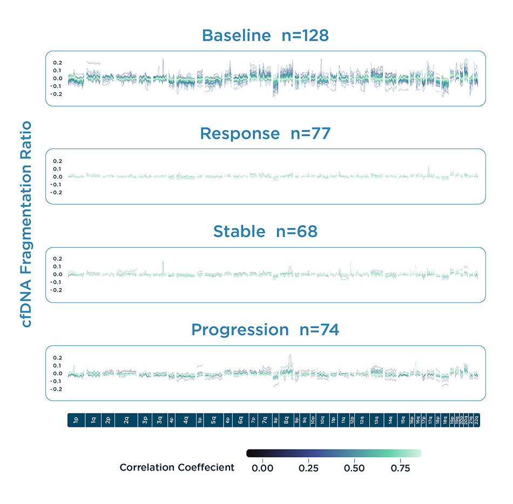Screen dimensions: 513x504
Task: Click the tall 8q peak in Progression plot
Action: (290, 357)
